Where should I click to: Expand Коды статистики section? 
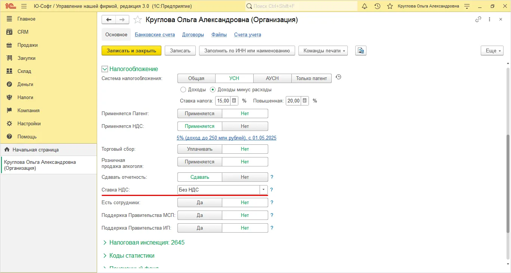[128, 256]
